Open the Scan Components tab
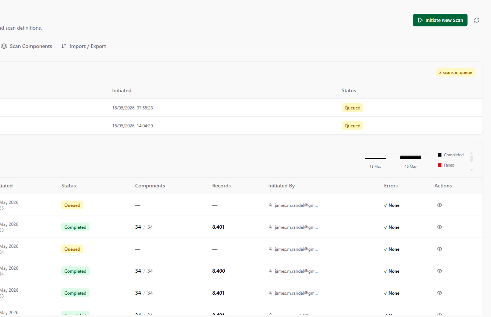This screenshot has width=491, height=317. [x=26, y=46]
